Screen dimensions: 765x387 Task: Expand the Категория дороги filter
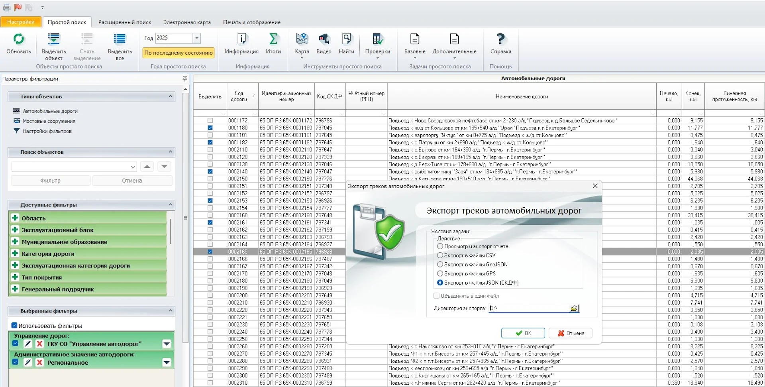(15, 253)
